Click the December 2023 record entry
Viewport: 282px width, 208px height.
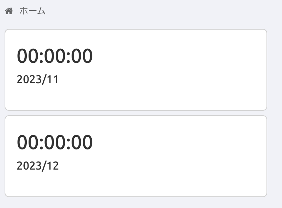pos(136,156)
